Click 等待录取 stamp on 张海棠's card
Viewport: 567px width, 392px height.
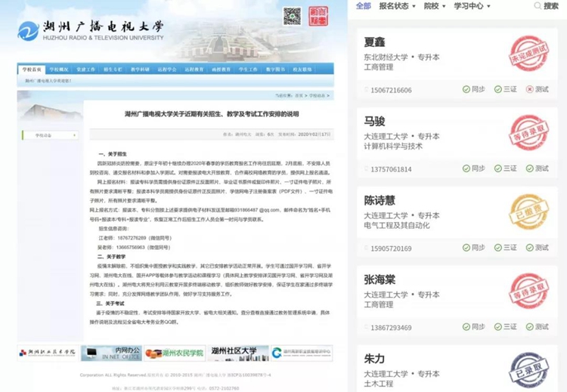[528, 291]
